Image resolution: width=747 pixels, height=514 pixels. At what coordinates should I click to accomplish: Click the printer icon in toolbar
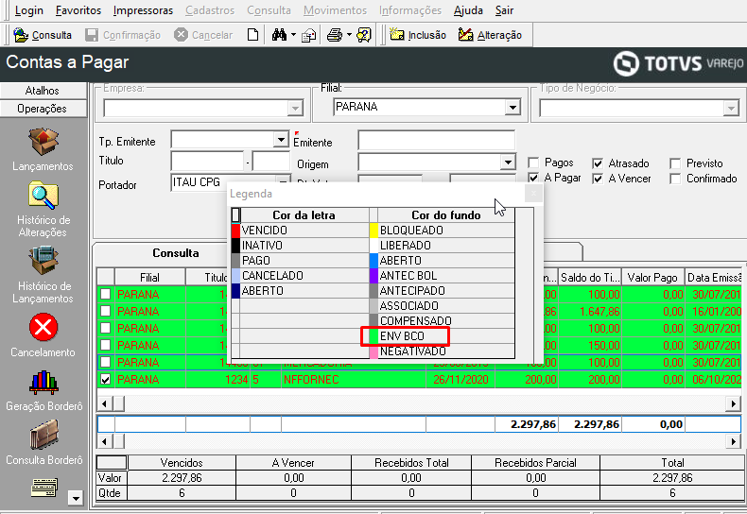(x=335, y=35)
